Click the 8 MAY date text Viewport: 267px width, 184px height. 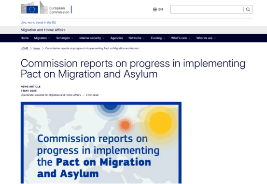tap(28, 91)
